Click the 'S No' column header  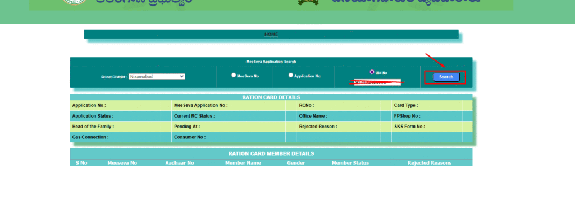[81, 163]
